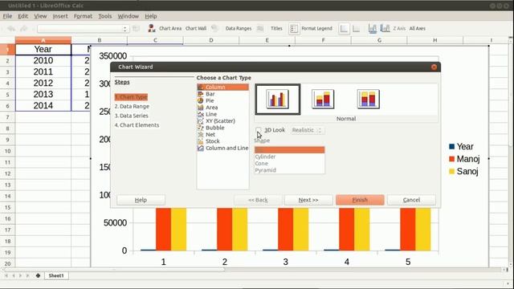Open the Realistic 3D scheme dropdown
514x289 pixels.
coord(307,130)
